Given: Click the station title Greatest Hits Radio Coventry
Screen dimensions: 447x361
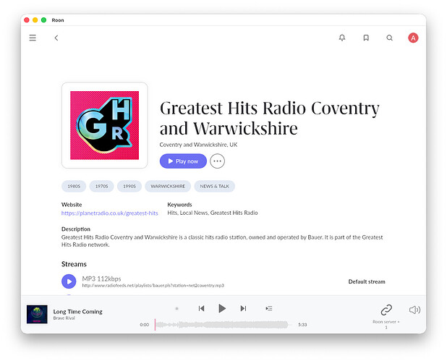Looking at the screenshot, I should click(269, 118).
